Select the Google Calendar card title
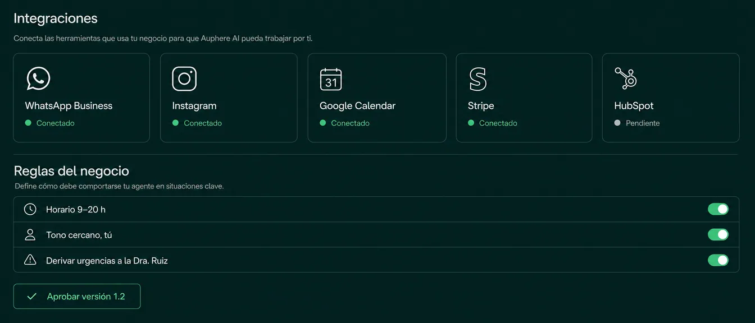 (358, 105)
